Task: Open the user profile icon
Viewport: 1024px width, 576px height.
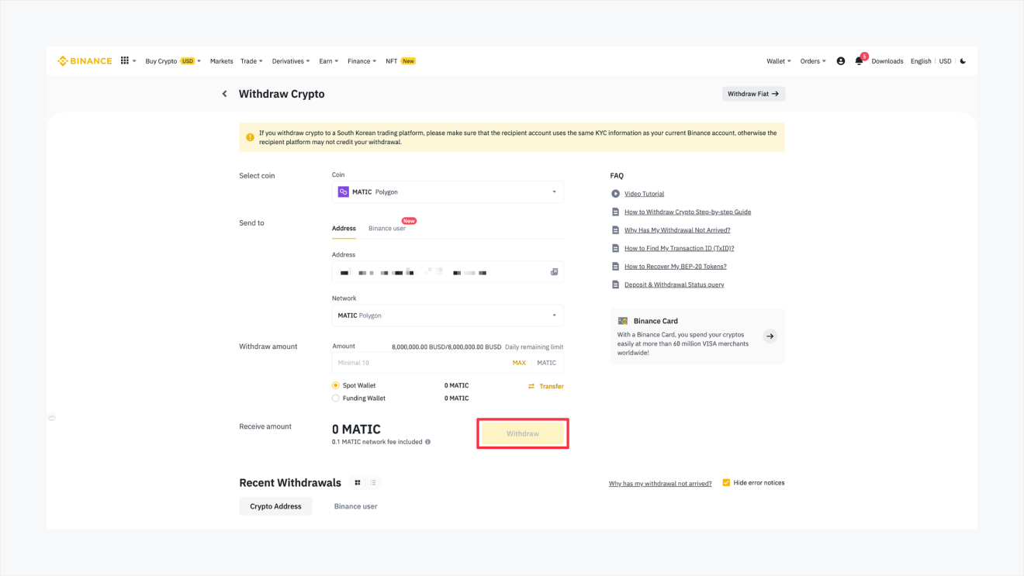Action: pos(841,61)
